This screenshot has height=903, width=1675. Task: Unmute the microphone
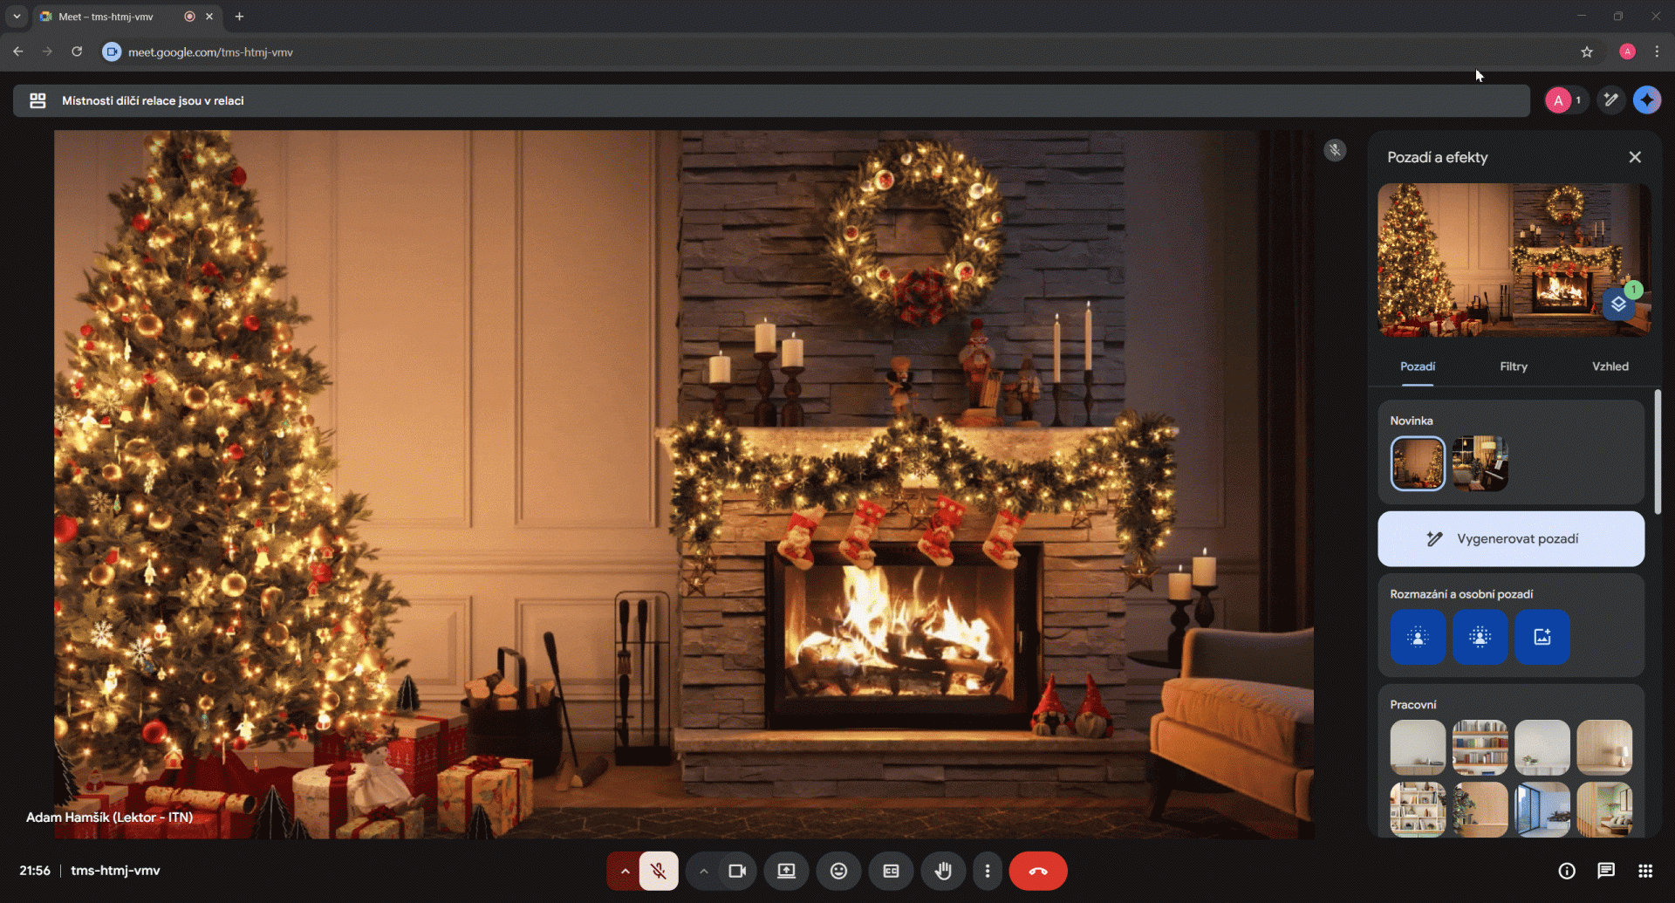click(659, 871)
